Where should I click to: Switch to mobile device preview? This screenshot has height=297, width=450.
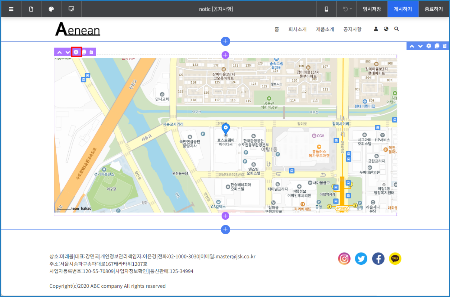[x=326, y=9]
